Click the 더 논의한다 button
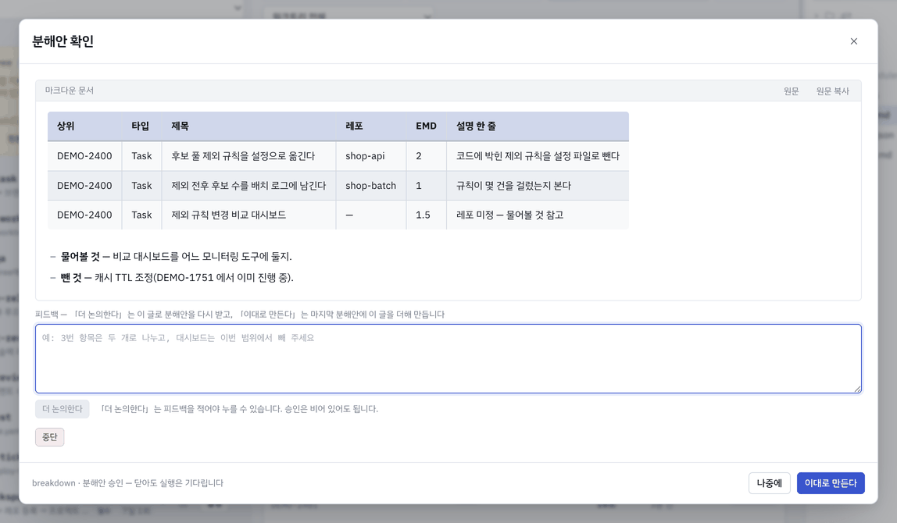 coord(63,409)
